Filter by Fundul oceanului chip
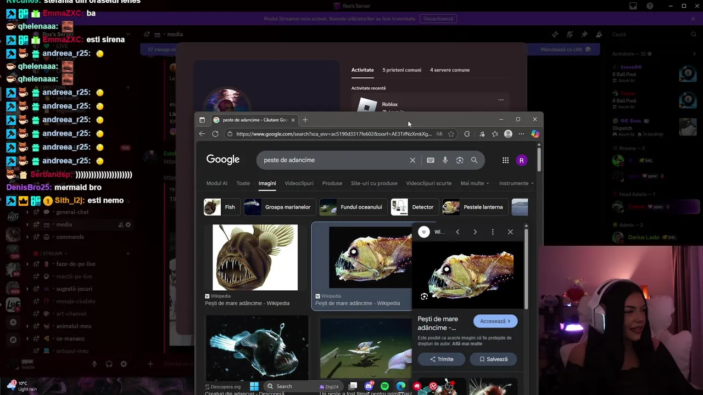This screenshot has height=395, width=703. (x=353, y=207)
